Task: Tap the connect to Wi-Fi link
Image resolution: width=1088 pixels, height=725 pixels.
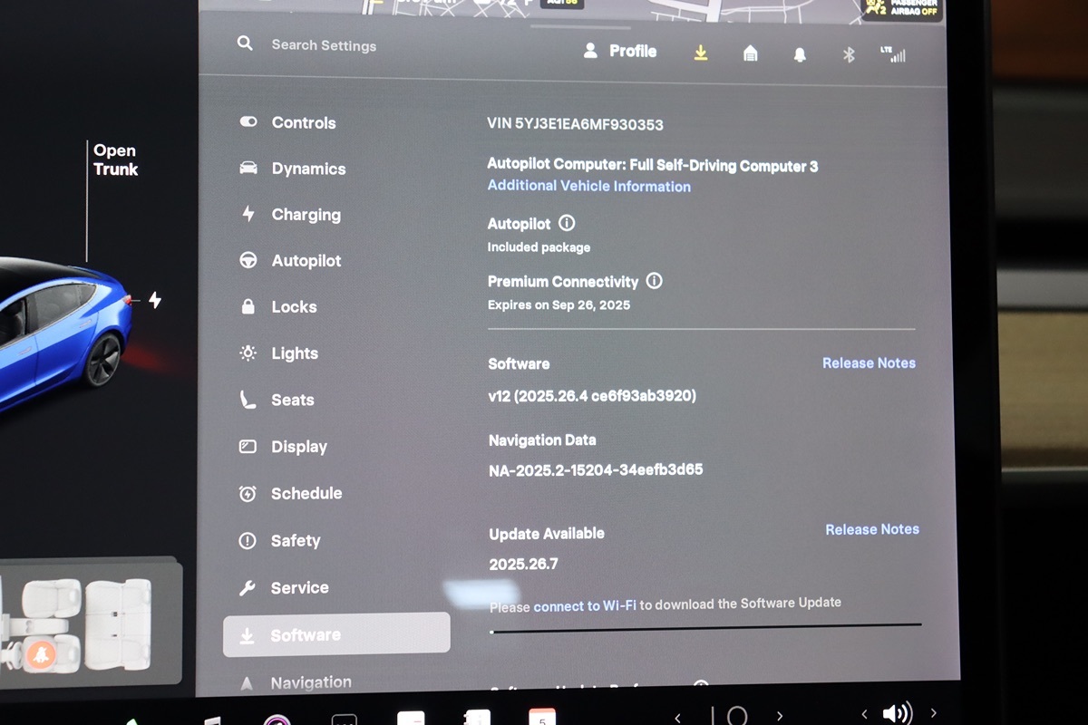Action: point(585,605)
